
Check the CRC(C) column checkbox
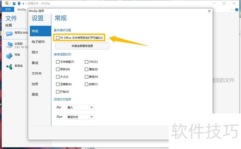[86, 62]
